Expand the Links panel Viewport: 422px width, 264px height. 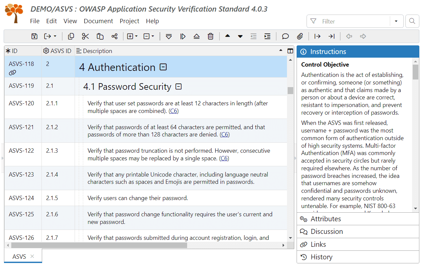coord(358,244)
